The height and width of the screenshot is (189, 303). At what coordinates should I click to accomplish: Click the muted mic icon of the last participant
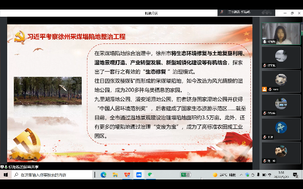click(x=265, y=161)
